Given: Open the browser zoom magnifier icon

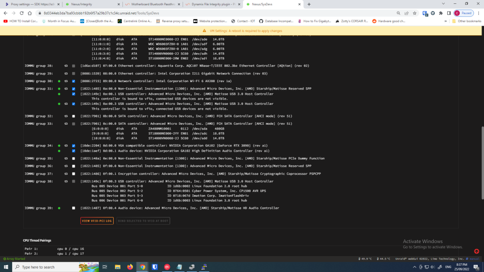Looking at the screenshot, I should click(398, 13).
